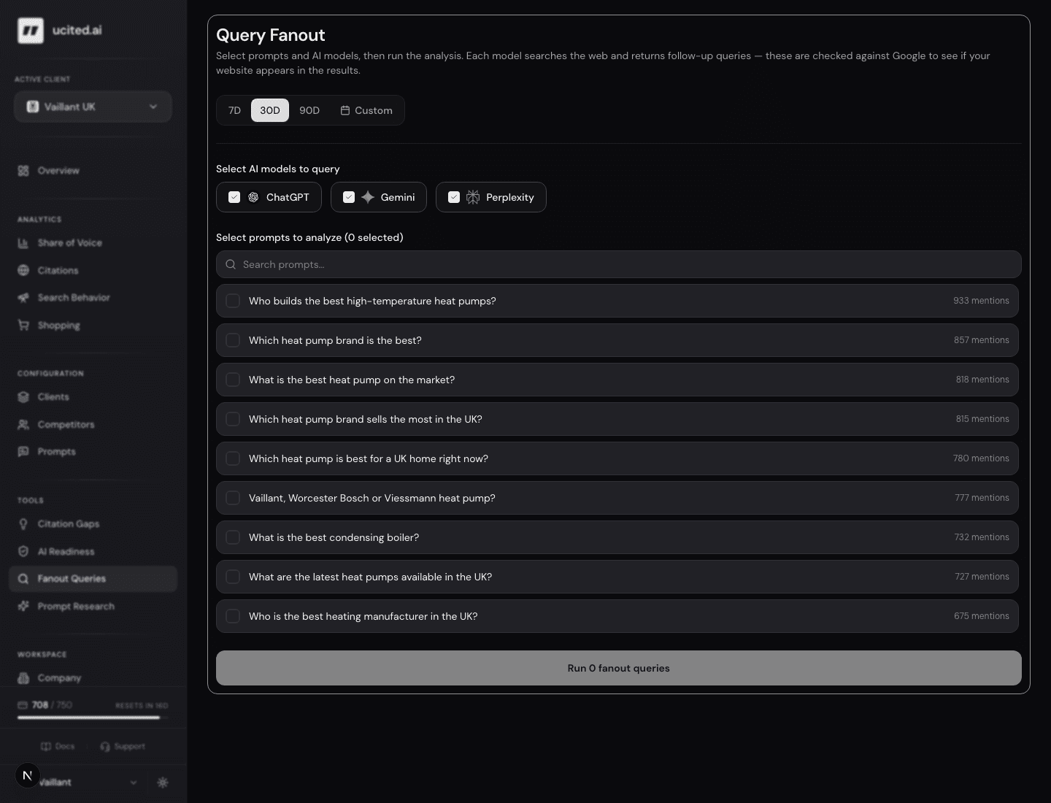Click the Gemini star logo icon
Viewport: 1051px width, 803px height.
pyautogui.click(x=368, y=197)
